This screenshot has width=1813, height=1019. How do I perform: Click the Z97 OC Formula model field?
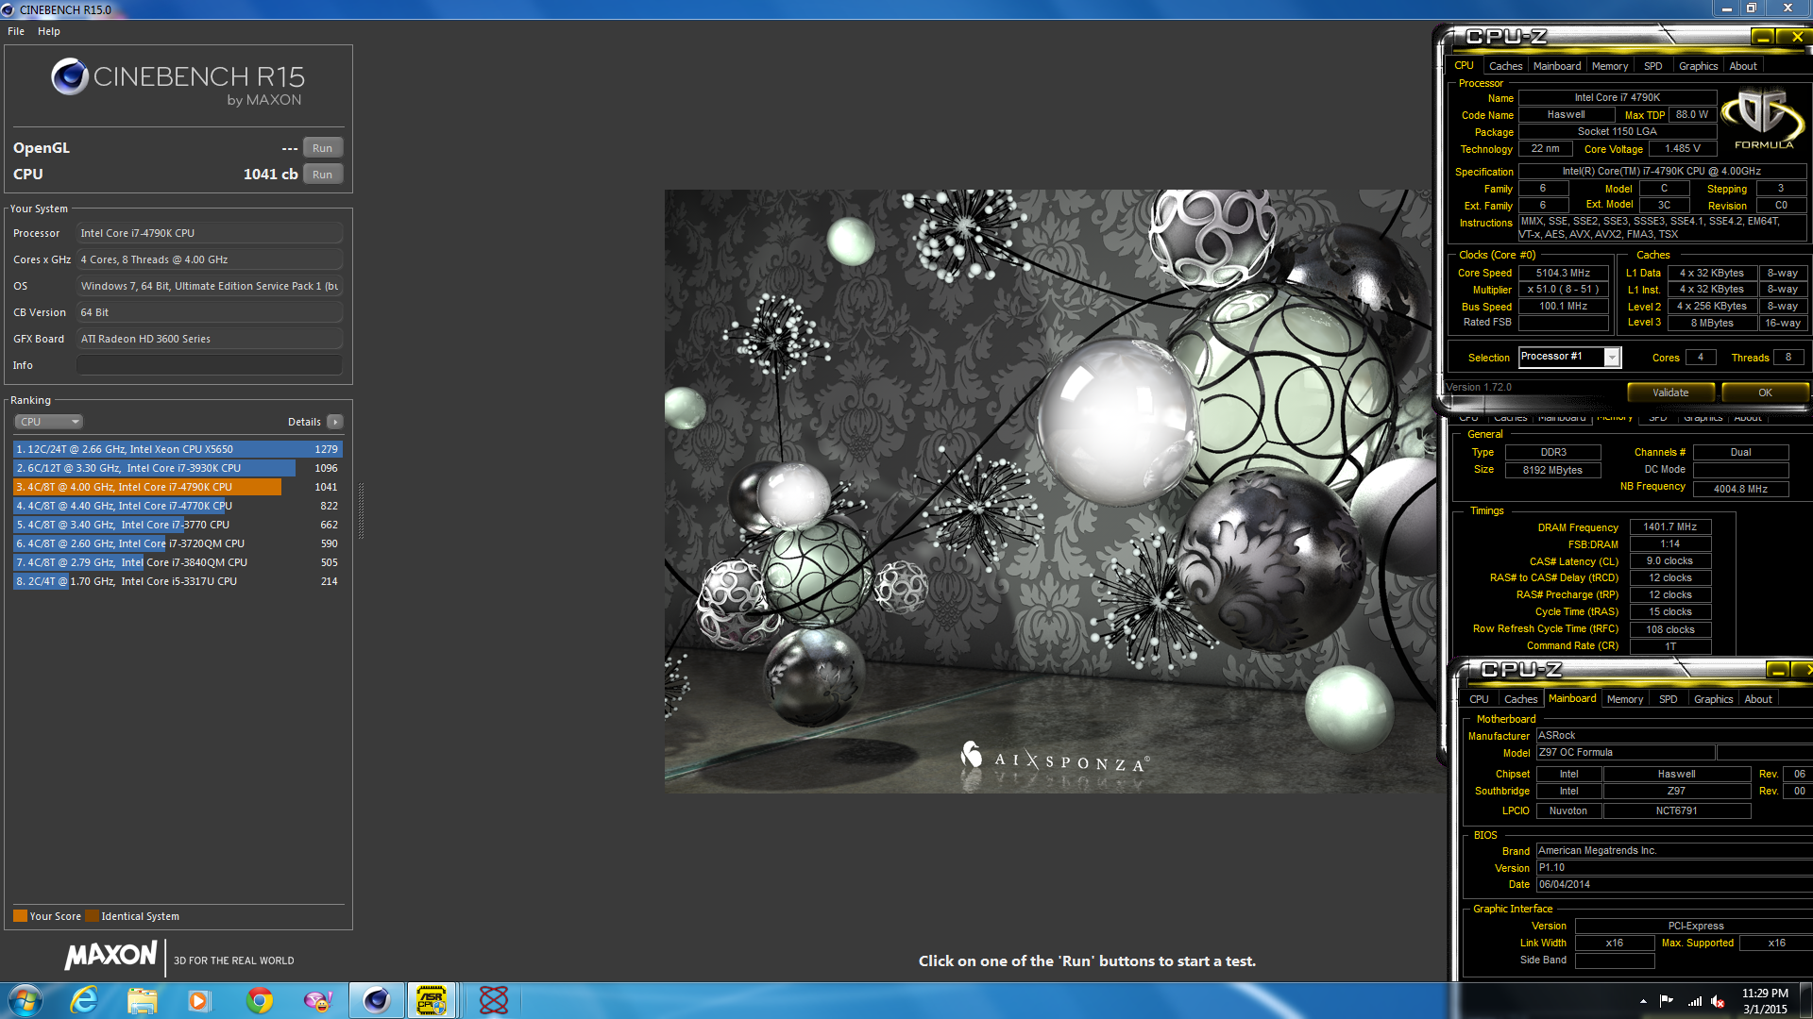coord(1625,753)
